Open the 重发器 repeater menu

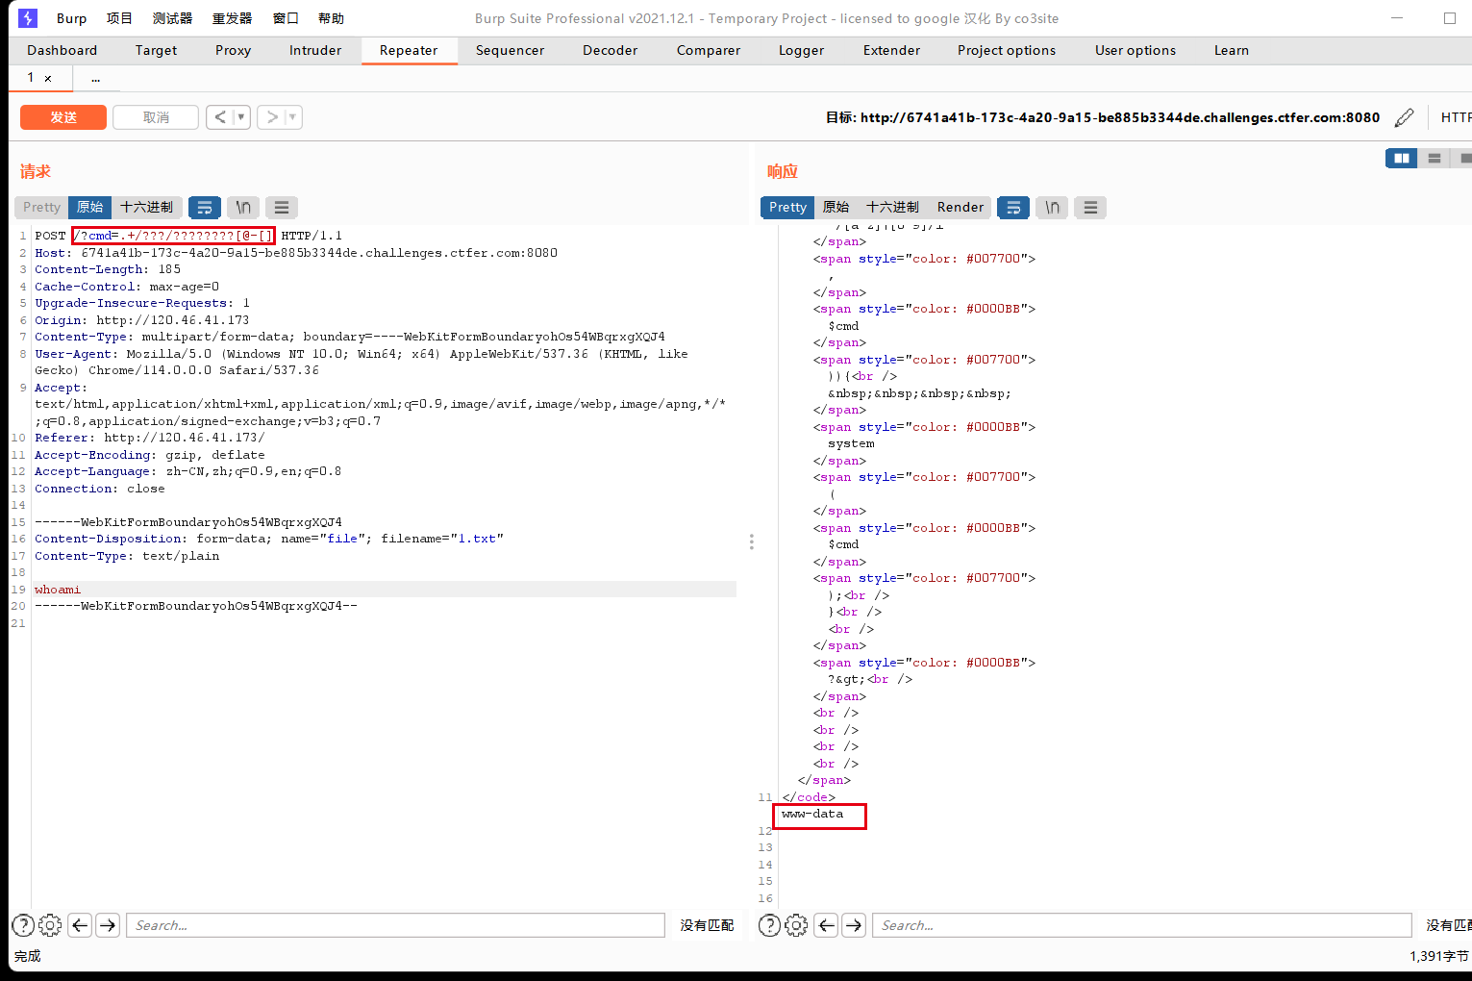pyautogui.click(x=232, y=18)
